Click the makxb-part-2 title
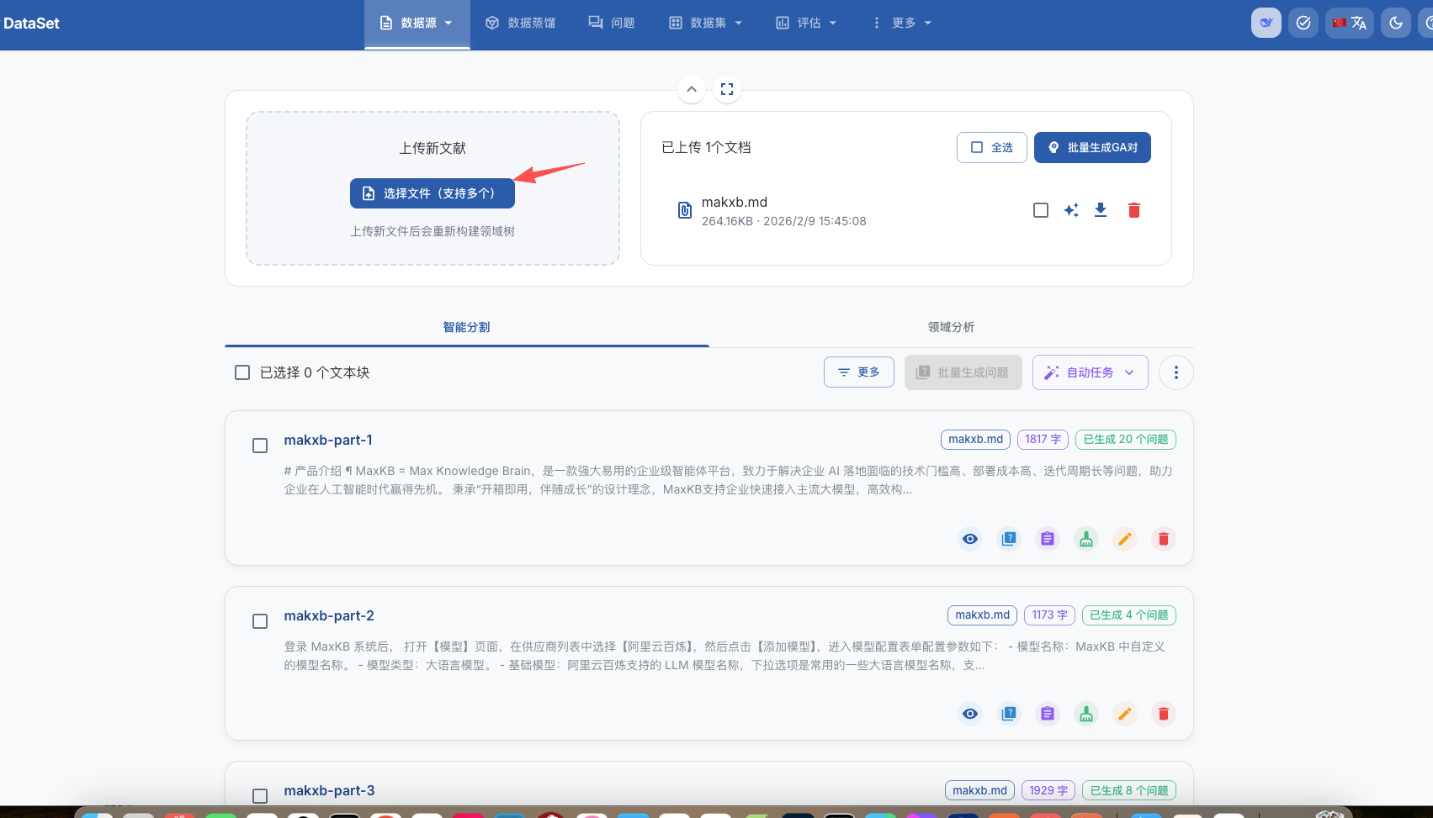Screen dimensions: 1433x818 (329, 615)
